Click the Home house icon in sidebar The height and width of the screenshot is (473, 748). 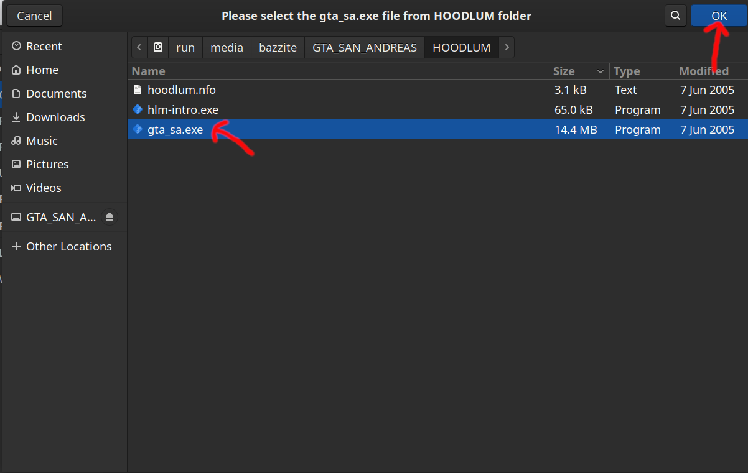[x=16, y=70]
